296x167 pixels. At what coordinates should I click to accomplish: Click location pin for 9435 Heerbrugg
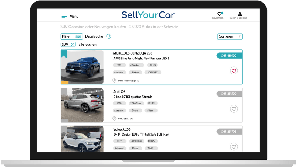pyautogui.click(x=115, y=80)
